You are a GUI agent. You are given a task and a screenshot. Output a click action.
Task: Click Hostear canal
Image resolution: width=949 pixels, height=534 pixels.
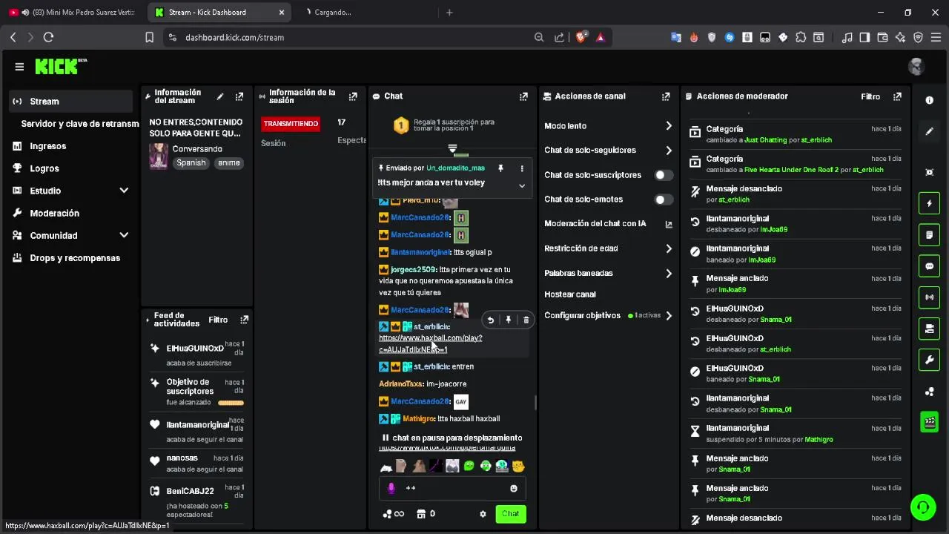click(x=570, y=294)
